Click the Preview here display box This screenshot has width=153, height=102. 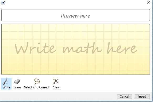click(x=76, y=15)
